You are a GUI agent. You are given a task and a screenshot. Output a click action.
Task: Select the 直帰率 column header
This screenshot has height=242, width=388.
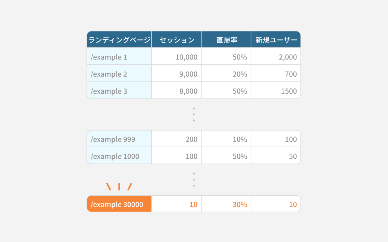coord(226,39)
